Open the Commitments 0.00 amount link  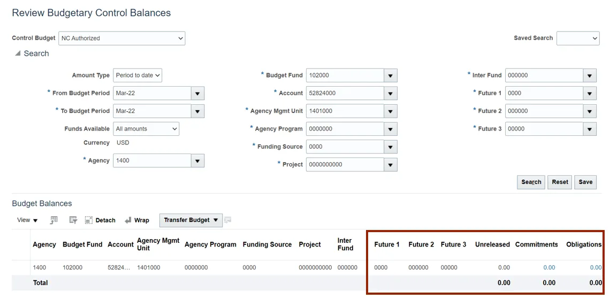tap(549, 267)
